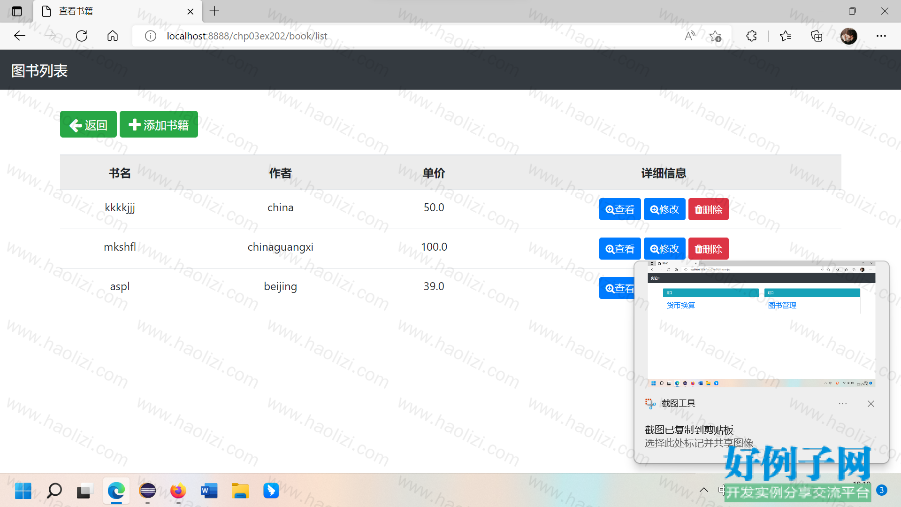
Task: Open the user profile avatar
Action: point(848,36)
